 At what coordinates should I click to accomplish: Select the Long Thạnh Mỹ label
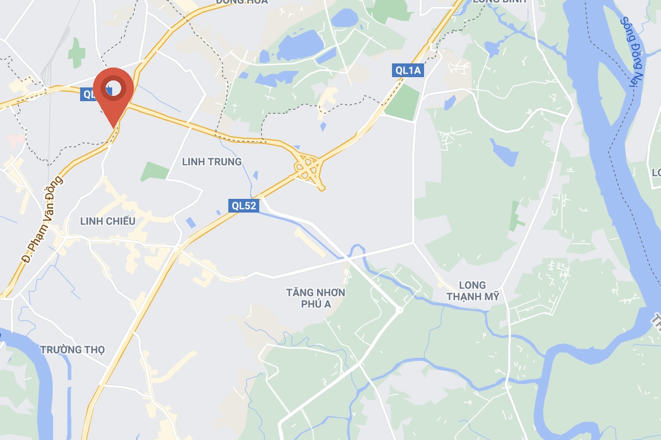473,291
